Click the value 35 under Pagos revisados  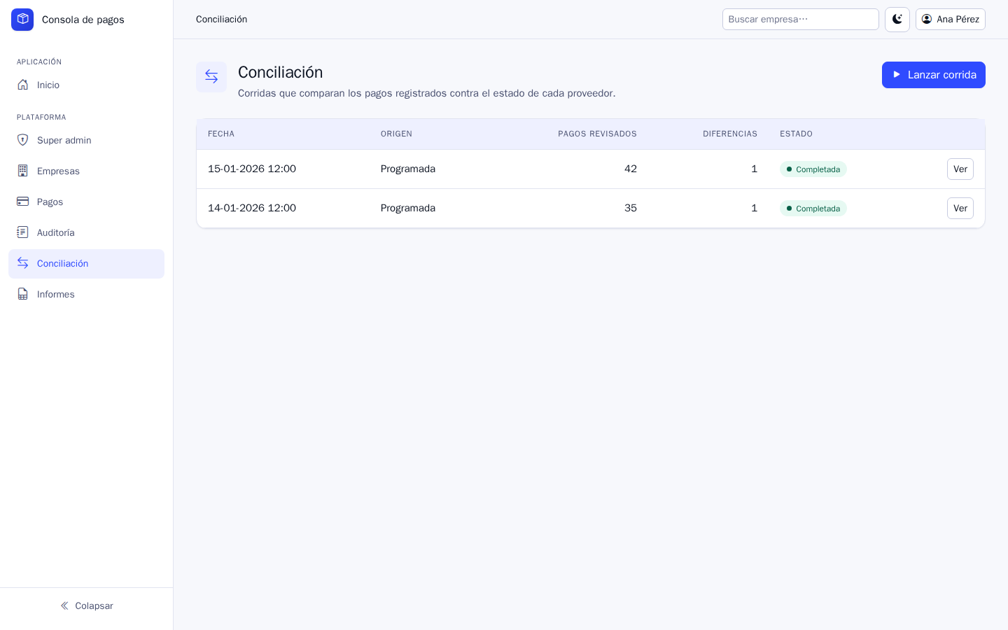[631, 208]
